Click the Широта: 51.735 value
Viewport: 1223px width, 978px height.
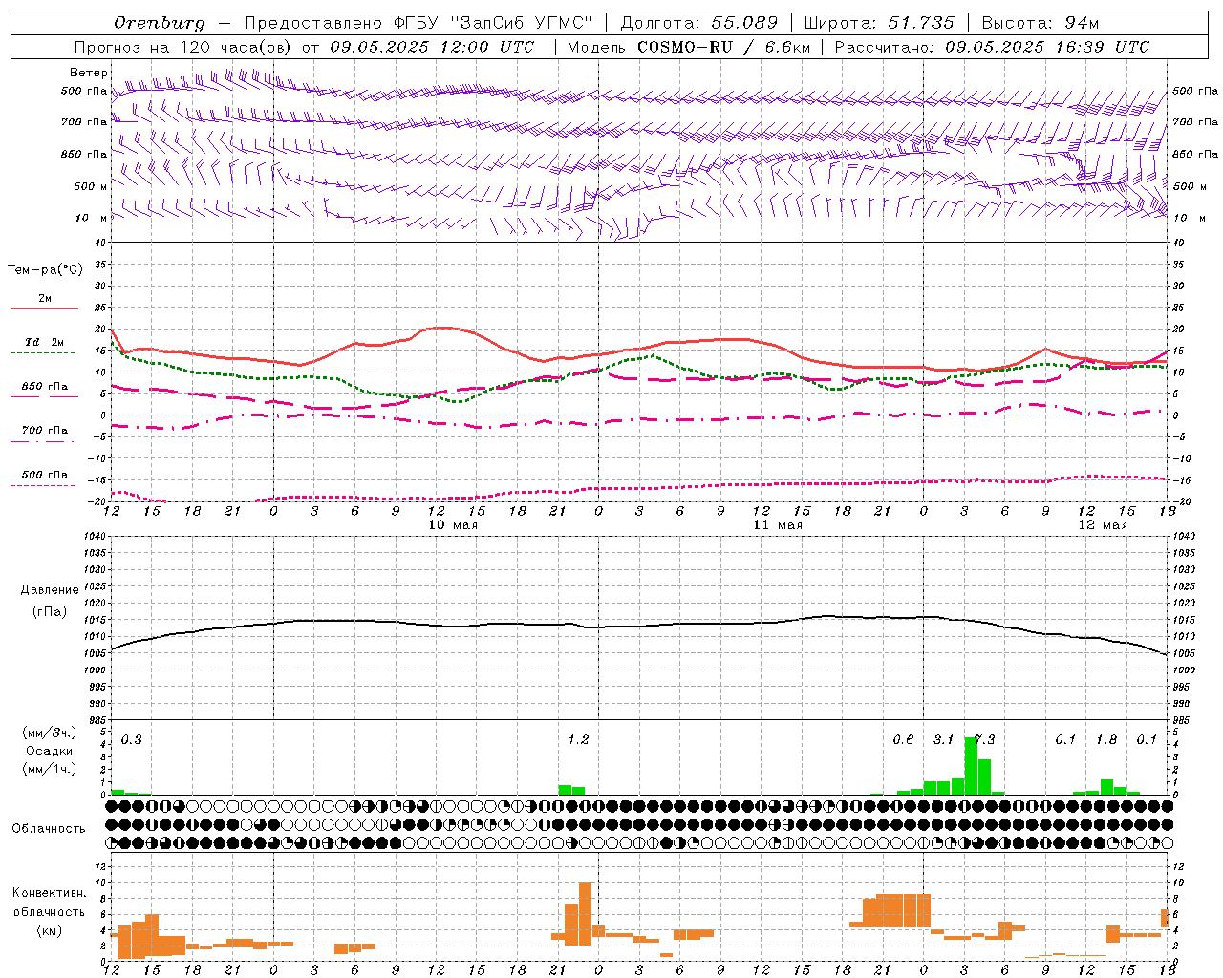point(879,22)
